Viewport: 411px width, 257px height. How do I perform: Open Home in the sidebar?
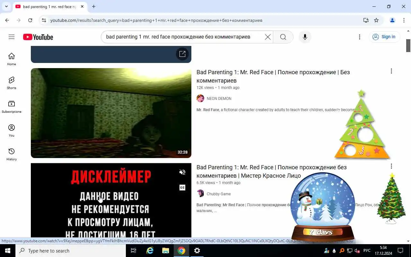[12, 59]
